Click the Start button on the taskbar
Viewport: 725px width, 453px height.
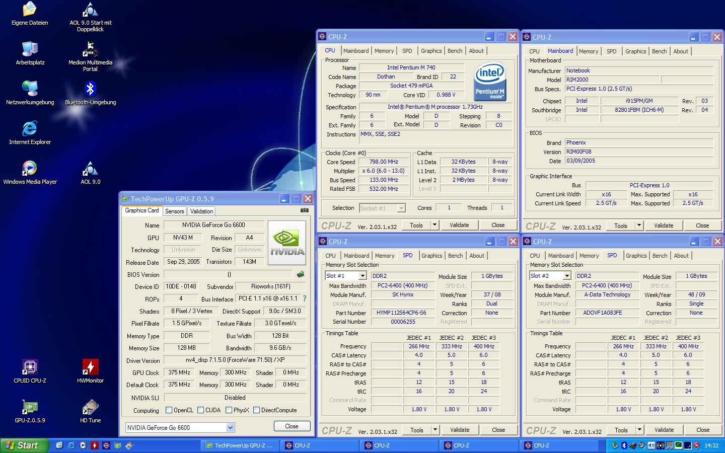click(25, 445)
